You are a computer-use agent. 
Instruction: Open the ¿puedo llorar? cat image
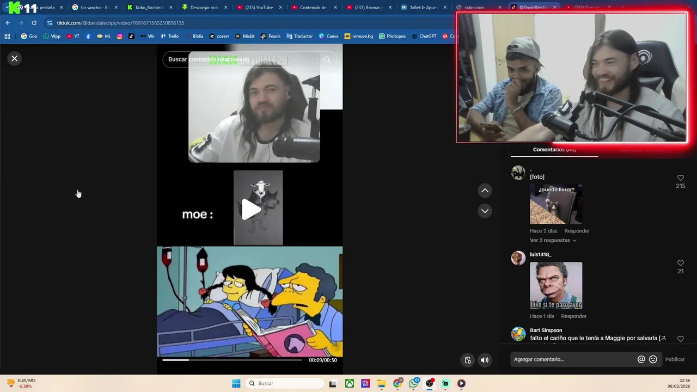(555, 204)
